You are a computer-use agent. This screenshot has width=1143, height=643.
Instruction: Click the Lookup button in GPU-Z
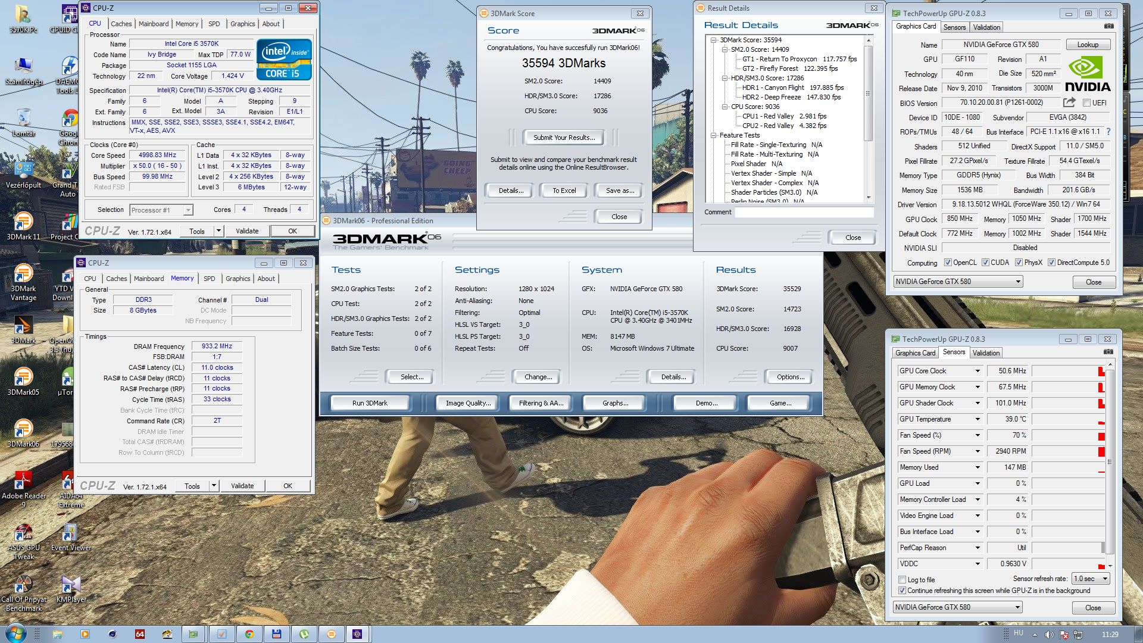point(1087,45)
